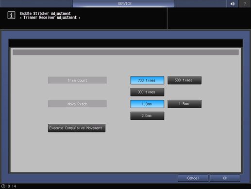Click the Saddle Stitcher Adjustment title
Image resolution: width=251 pixels, height=189 pixels.
[45, 14]
